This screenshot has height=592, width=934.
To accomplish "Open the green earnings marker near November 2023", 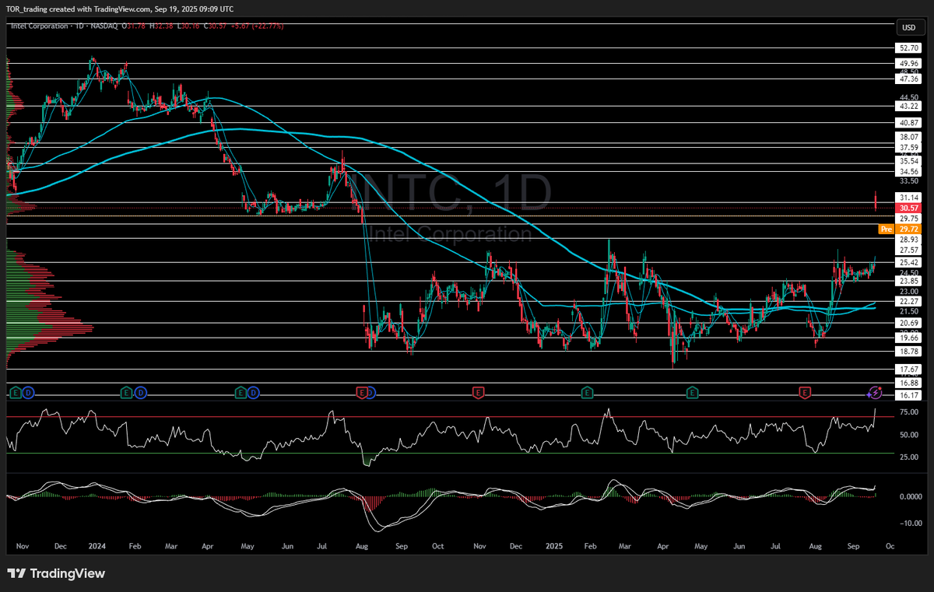I will tap(15, 393).
